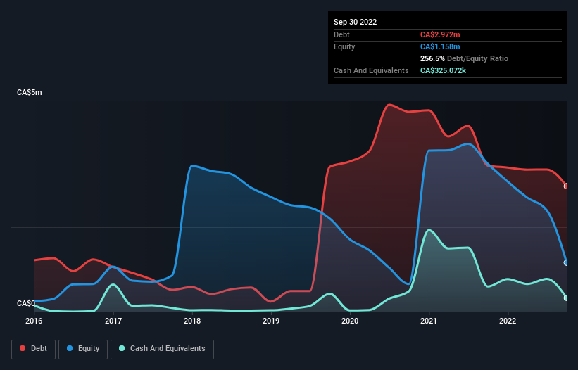
Task: Click the CA$0 y-axis label
Action: 26,303
